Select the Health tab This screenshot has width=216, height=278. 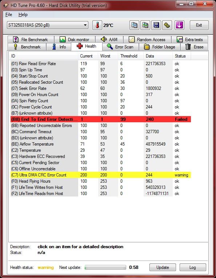click(x=87, y=46)
